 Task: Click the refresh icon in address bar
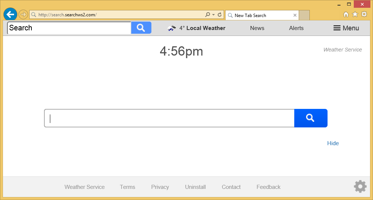[x=220, y=15]
